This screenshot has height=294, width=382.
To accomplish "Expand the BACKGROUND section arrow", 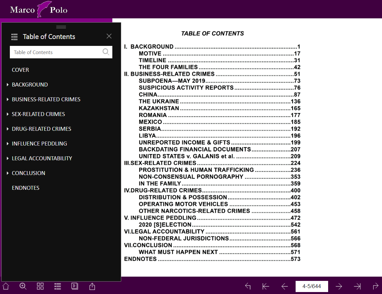I will (x=8, y=85).
